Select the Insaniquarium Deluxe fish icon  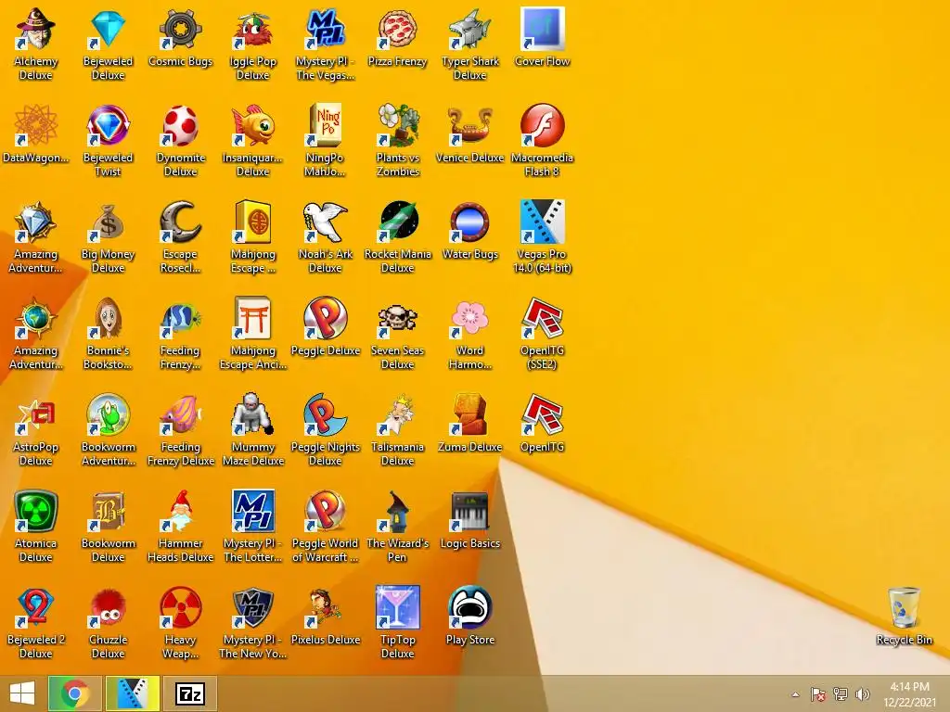point(252,125)
